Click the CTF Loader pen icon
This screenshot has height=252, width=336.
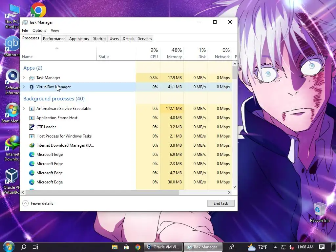pyautogui.click(x=32, y=127)
